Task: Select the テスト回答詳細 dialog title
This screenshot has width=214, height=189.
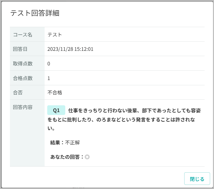Action: (35, 13)
